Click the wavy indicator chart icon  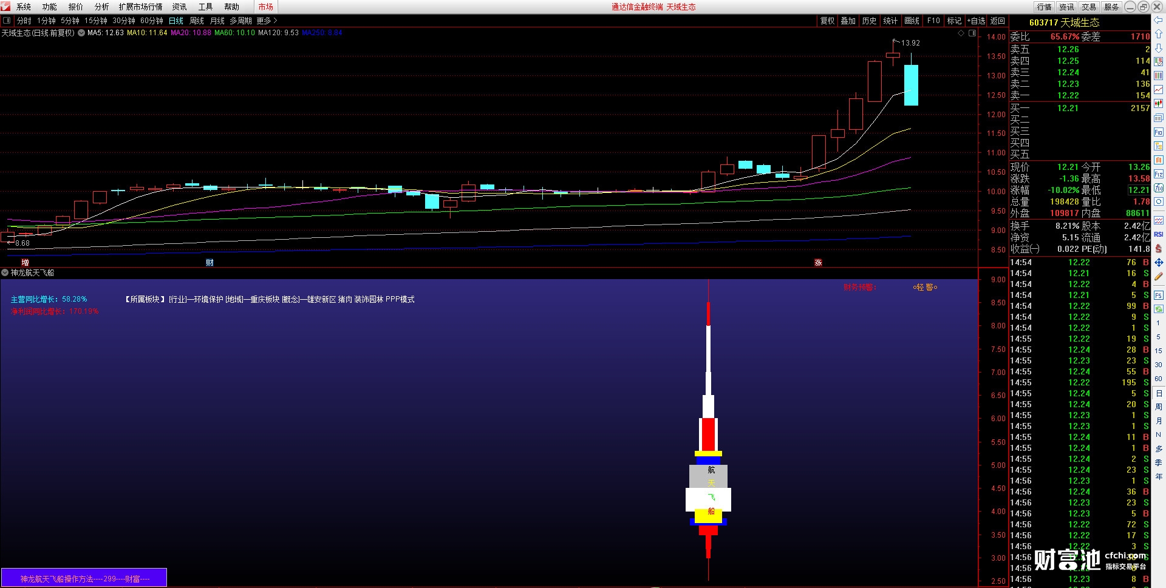1159,220
